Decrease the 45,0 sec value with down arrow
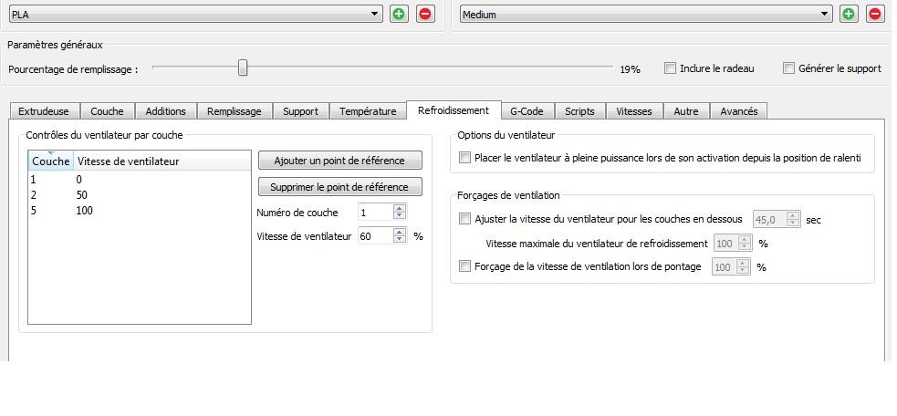This screenshot has height=416, width=897. pyautogui.click(x=793, y=223)
